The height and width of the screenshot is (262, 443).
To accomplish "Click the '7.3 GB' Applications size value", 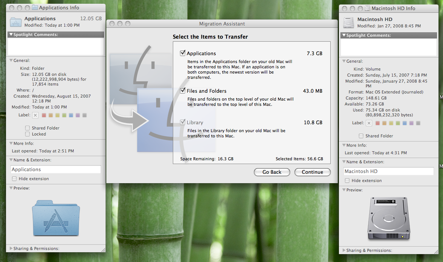I will (x=314, y=53).
